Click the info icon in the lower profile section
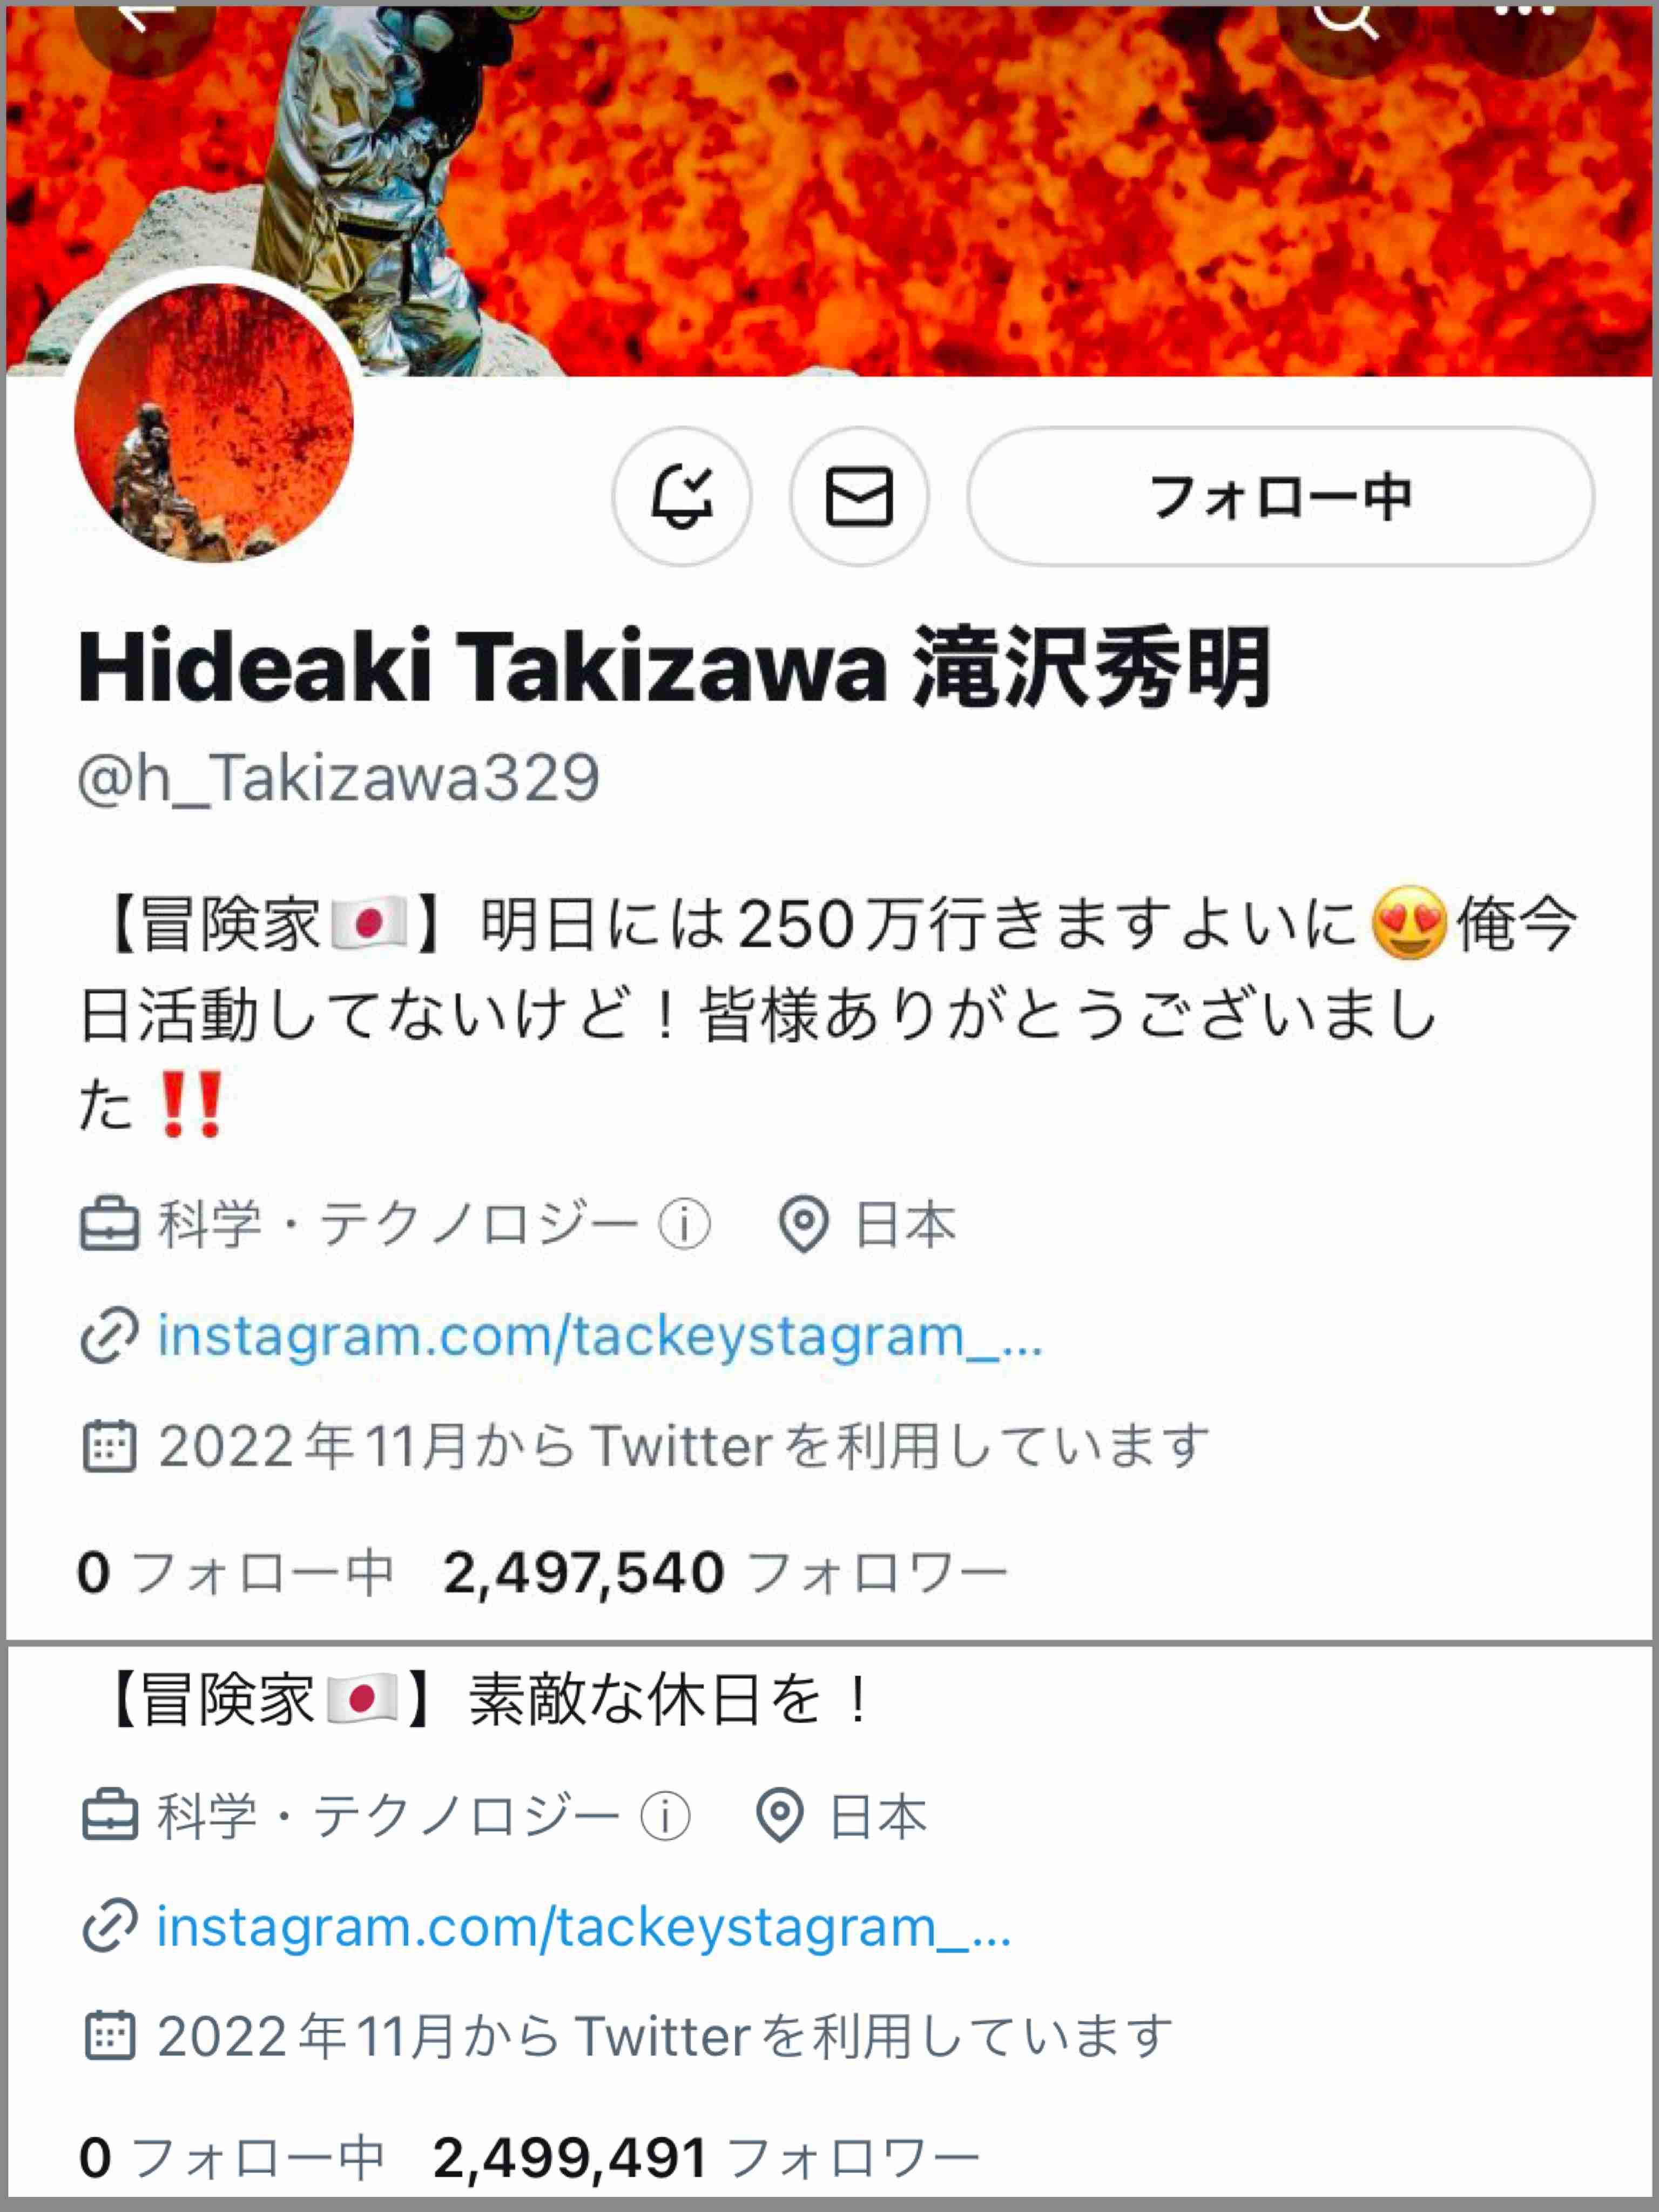1659x2212 pixels. click(665, 1816)
